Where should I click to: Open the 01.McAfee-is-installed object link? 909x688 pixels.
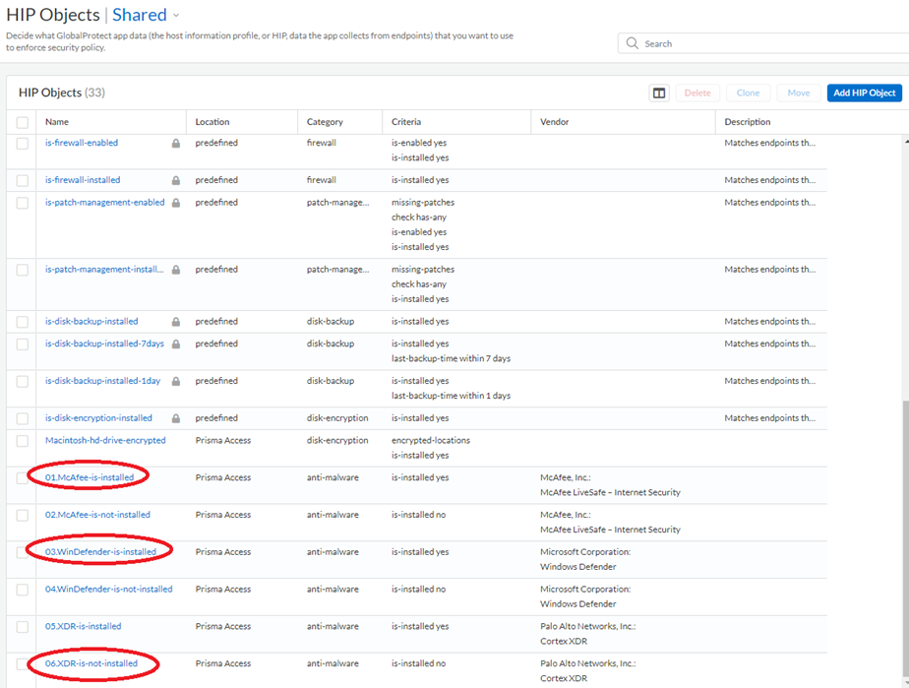(x=90, y=477)
